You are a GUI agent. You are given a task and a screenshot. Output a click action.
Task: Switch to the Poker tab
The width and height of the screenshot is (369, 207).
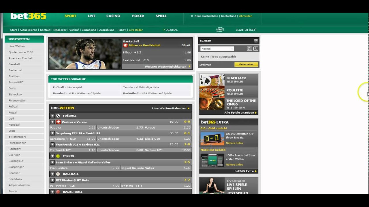[x=138, y=16]
